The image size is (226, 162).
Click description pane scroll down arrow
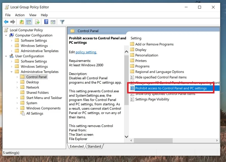[x=126, y=137]
